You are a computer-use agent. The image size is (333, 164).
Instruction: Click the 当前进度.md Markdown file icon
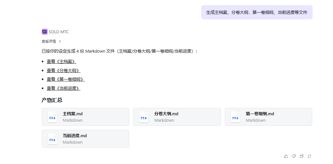pos(52,139)
